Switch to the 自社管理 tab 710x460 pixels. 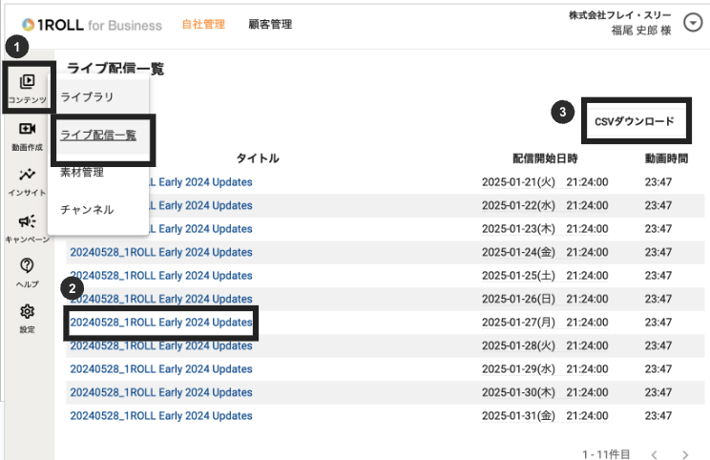(203, 24)
